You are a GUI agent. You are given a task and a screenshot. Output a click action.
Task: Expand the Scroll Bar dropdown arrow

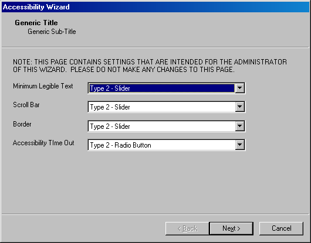tap(239, 107)
